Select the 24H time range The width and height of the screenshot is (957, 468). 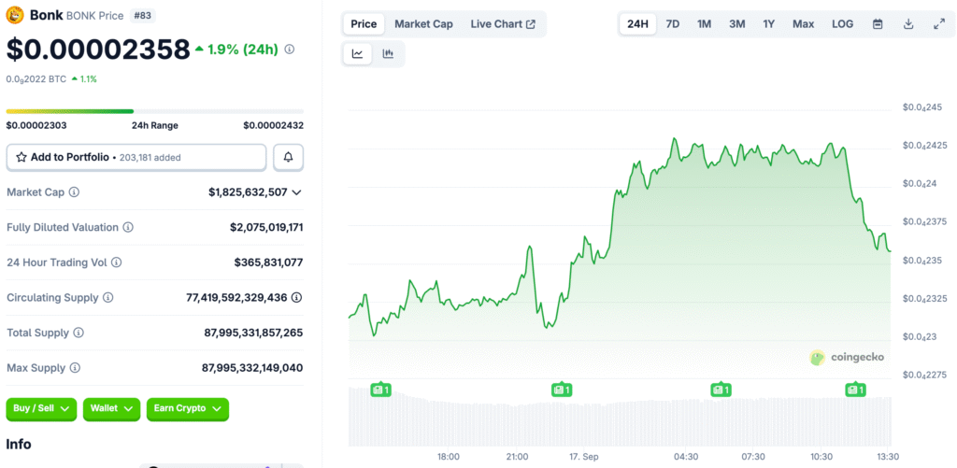(x=638, y=23)
